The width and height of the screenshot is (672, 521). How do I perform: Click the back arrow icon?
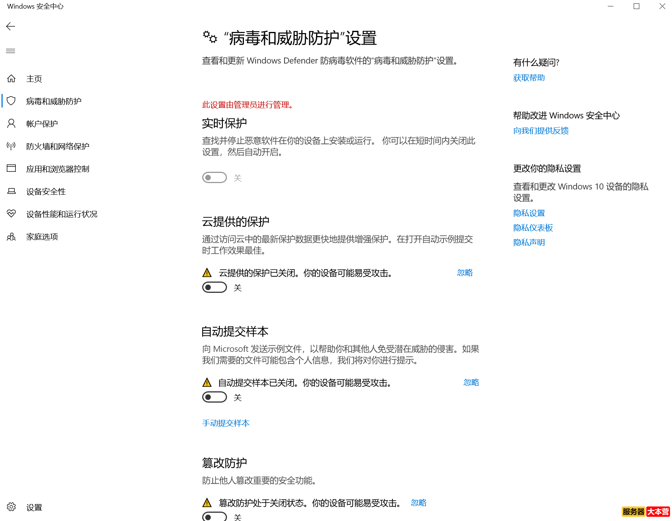(x=11, y=26)
